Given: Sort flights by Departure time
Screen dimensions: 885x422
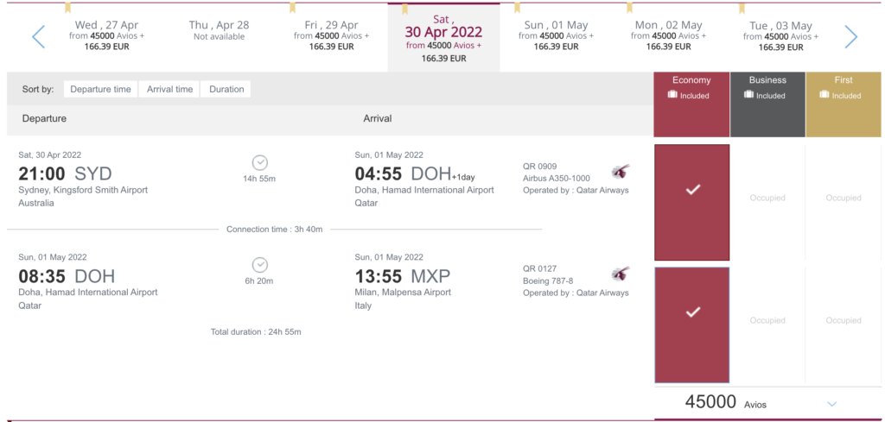Looking at the screenshot, I should click(100, 89).
